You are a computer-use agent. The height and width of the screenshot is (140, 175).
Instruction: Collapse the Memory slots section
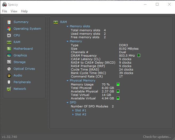point(67,26)
